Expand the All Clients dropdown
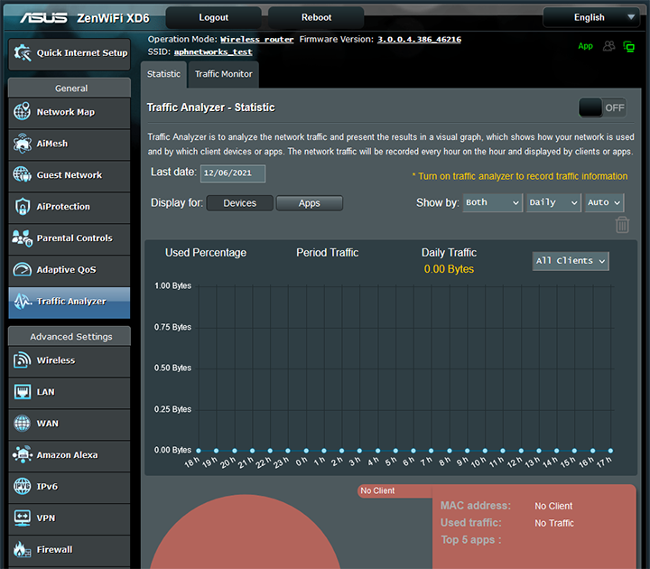Image resolution: width=650 pixels, height=569 pixels. coord(571,261)
